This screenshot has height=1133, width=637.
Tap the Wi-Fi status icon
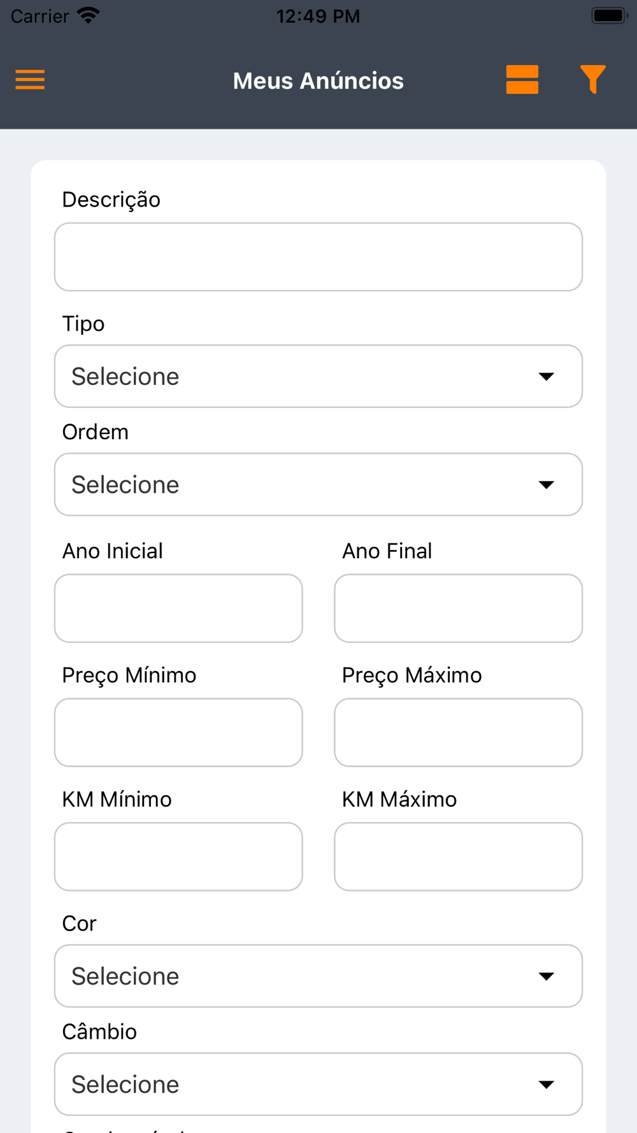point(89,15)
